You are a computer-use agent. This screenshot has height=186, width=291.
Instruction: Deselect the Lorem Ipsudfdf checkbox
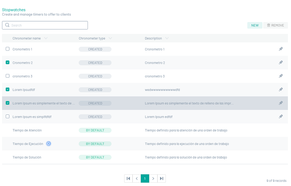coord(7,90)
